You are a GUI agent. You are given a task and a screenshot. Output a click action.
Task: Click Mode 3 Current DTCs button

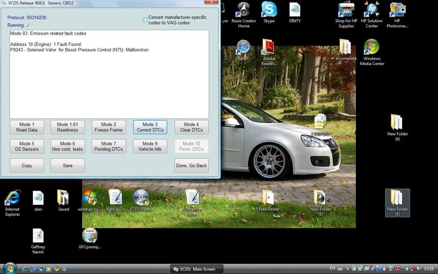[150, 127]
